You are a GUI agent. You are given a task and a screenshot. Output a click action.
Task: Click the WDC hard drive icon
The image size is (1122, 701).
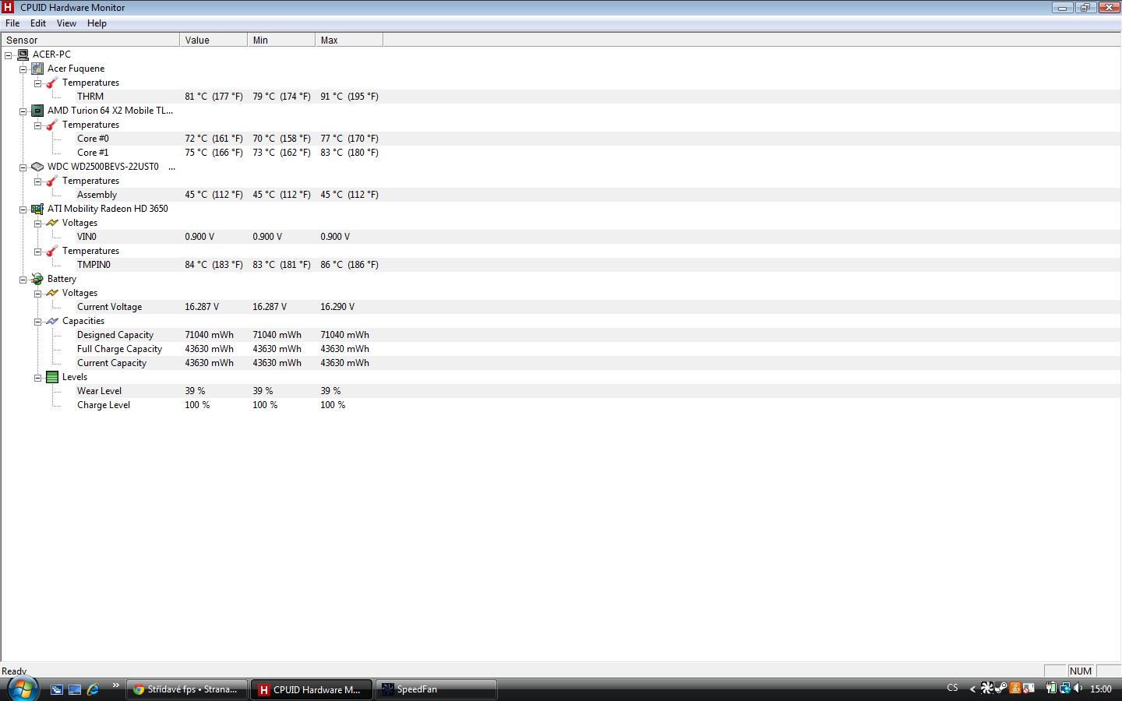point(37,167)
